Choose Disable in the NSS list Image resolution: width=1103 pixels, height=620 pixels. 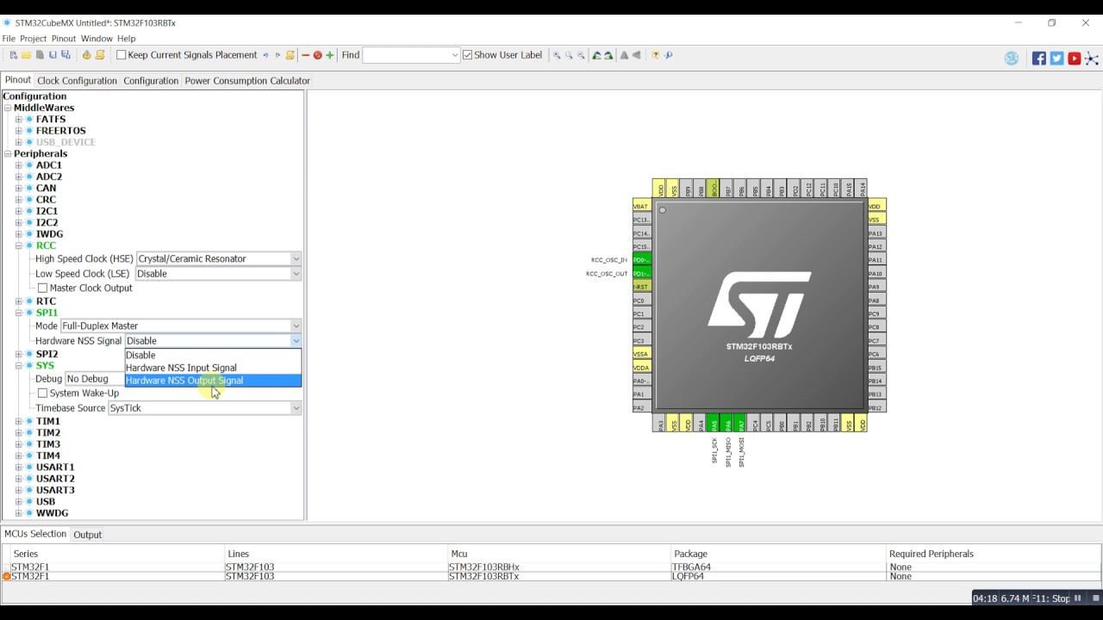[213, 355]
